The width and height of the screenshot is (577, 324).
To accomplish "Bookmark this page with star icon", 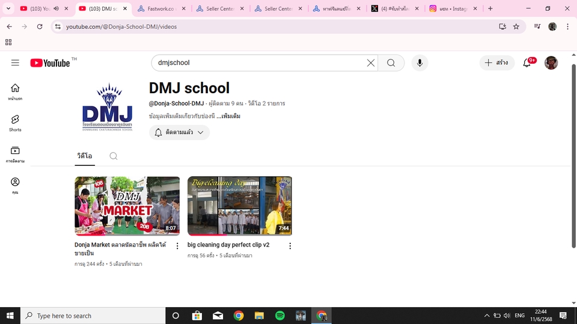I will pyautogui.click(x=516, y=26).
